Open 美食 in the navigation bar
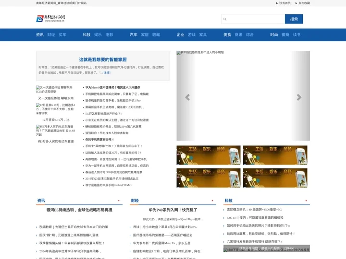Image resolution: width=346 pixels, height=259 pixels. tap(227, 35)
